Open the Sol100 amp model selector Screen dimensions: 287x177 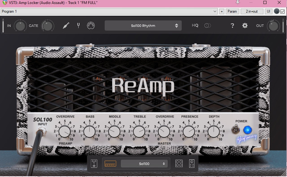click(144, 164)
